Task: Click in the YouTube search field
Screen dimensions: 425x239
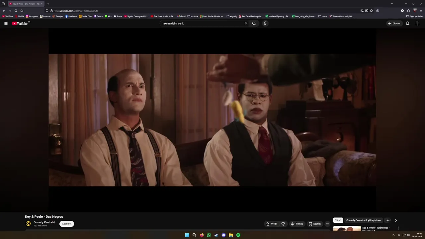Action: coord(202,23)
